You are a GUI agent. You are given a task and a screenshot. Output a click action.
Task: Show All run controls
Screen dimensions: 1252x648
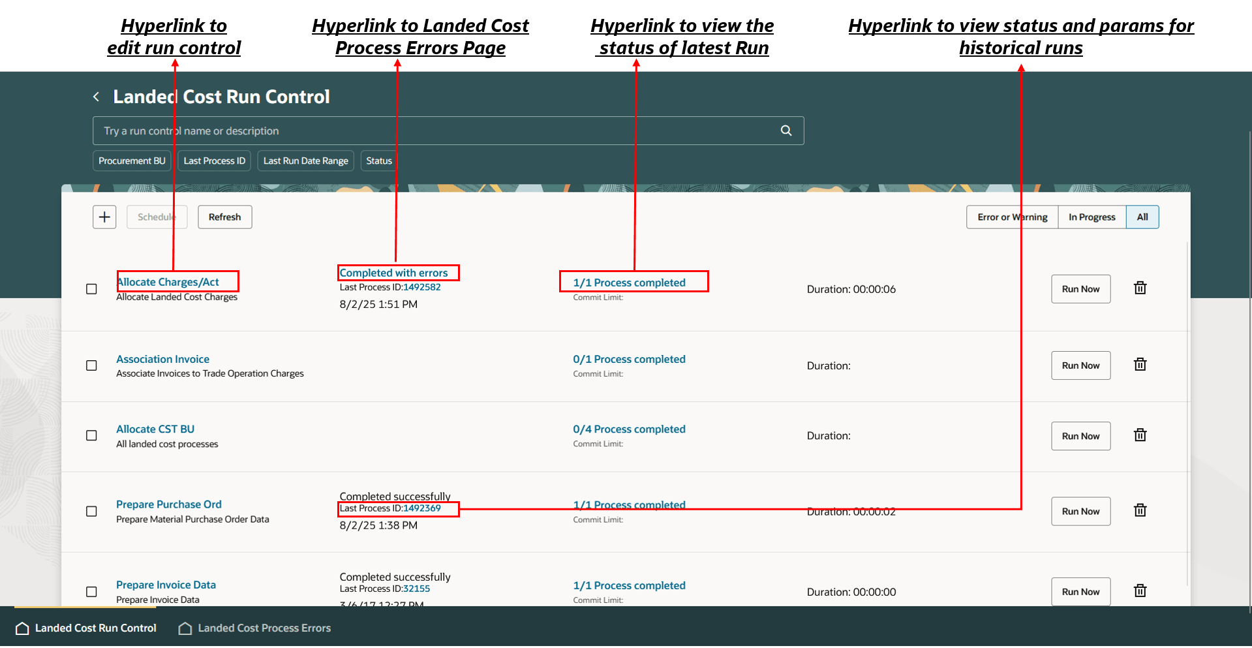[1142, 217]
